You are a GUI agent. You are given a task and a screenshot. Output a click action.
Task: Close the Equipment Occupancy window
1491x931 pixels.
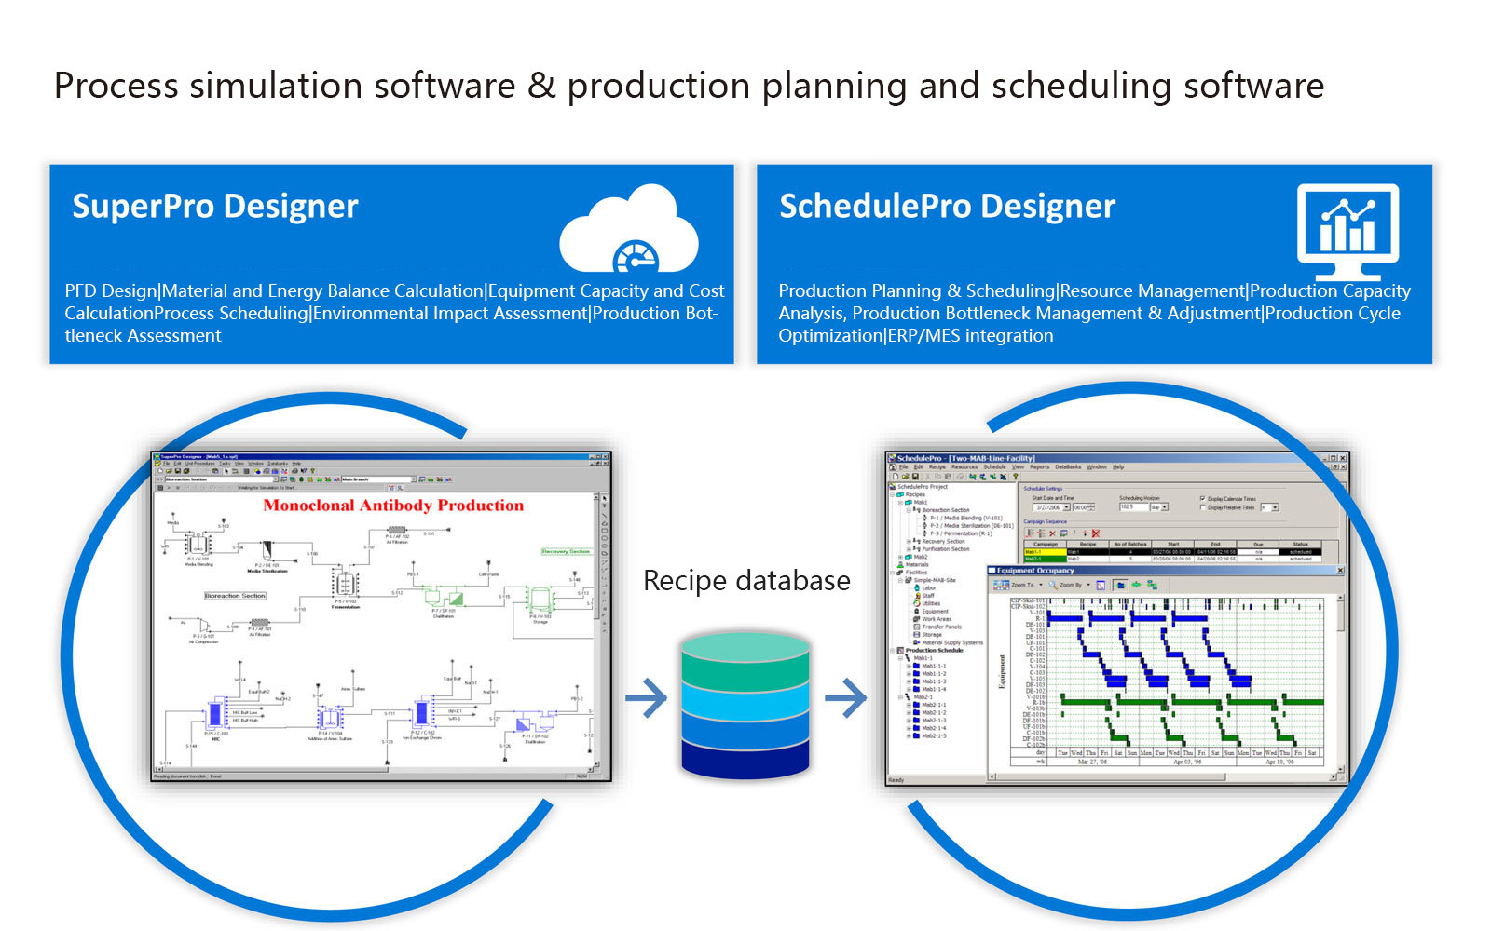1340,570
